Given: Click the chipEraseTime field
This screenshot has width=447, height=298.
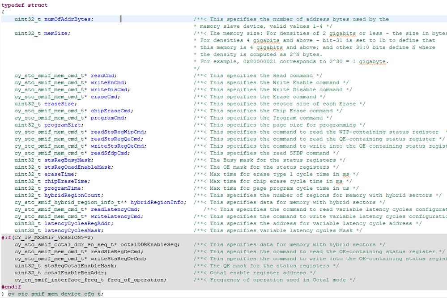Looking at the screenshot, I should 66,181.
